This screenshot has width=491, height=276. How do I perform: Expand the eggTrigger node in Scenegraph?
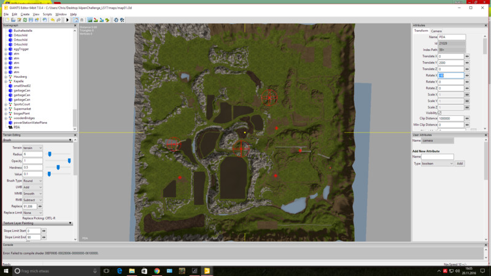pos(6,49)
